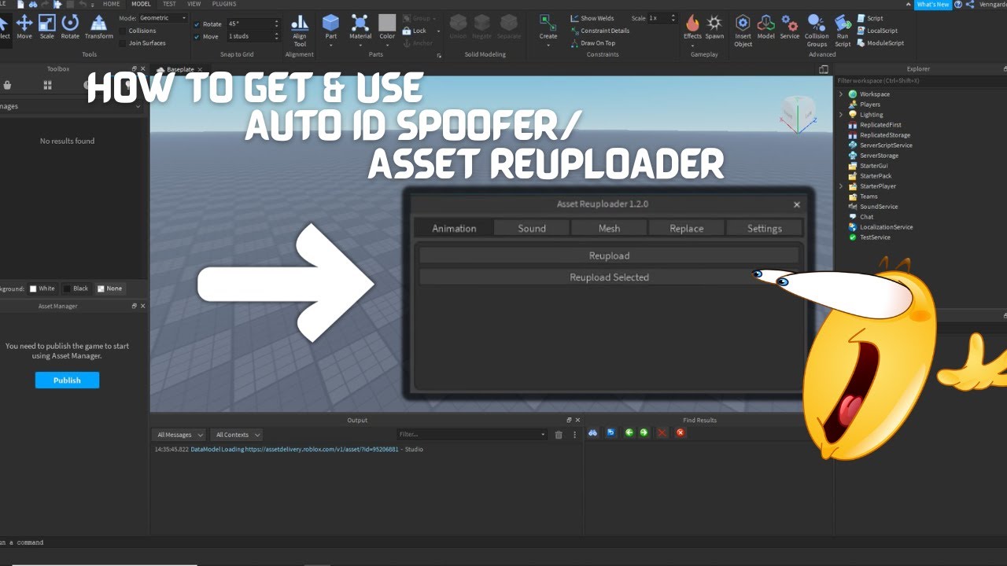
Task: Switch to the HOME ribbon tab
Action: click(111, 4)
